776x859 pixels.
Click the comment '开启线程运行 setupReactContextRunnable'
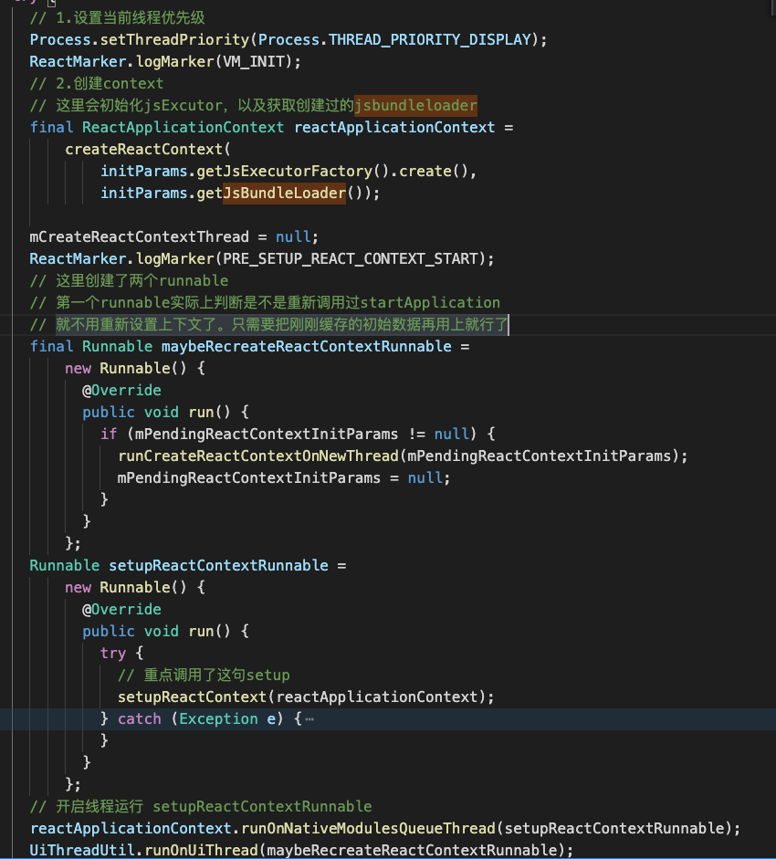click(x=201, y=806)
